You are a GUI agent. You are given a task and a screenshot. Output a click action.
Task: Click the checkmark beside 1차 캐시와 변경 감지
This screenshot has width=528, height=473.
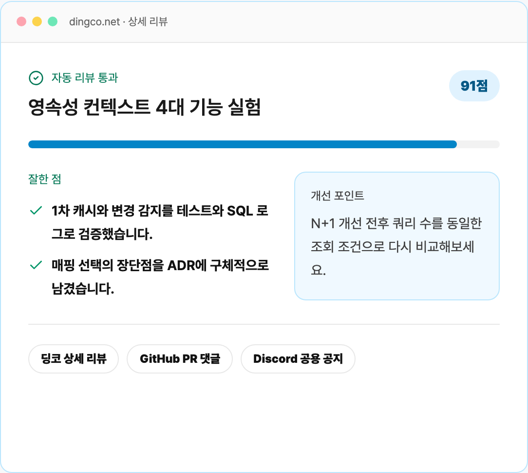coord(36,210)
